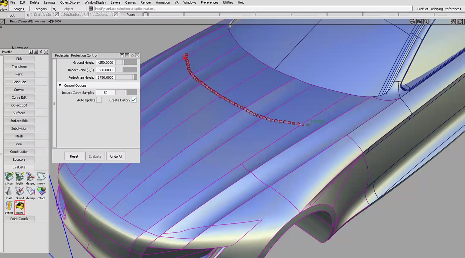Select the mass properties tool icon
The image size is (465, 258).
pos(9,192)
